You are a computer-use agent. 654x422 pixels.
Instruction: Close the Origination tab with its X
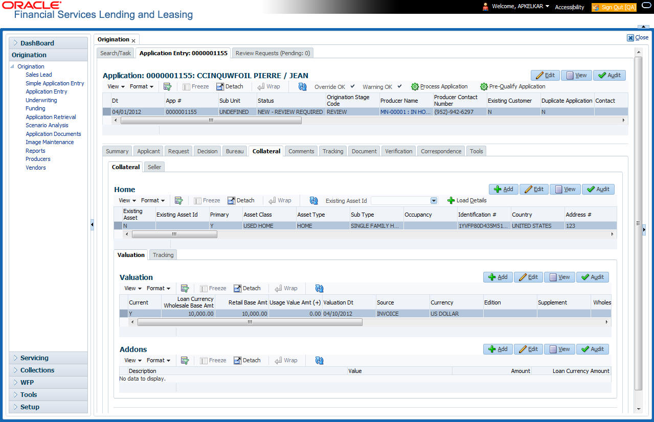coord(133,40)
